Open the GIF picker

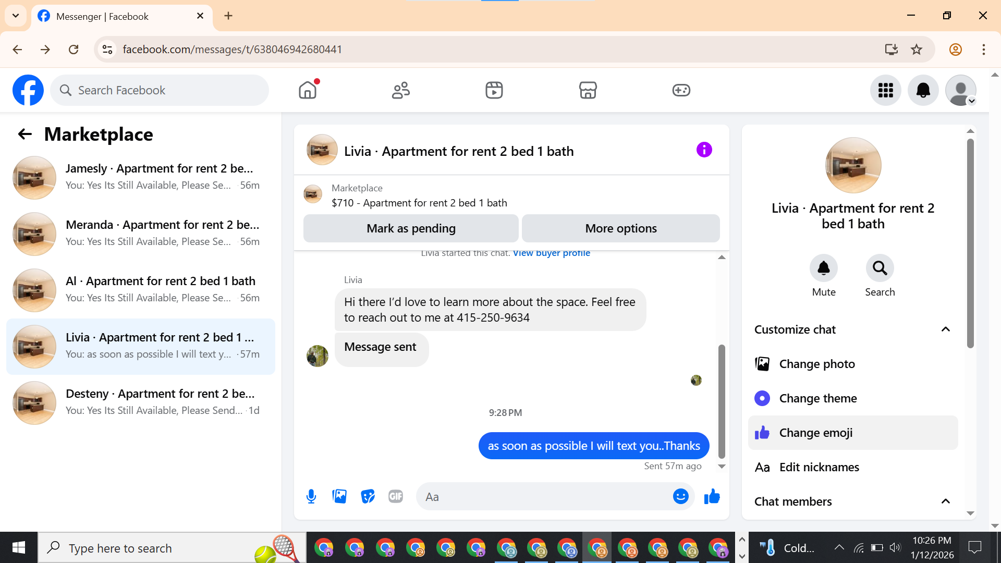click(396, 496)
